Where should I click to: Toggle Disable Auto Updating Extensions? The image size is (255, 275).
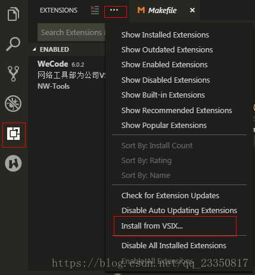179,211
